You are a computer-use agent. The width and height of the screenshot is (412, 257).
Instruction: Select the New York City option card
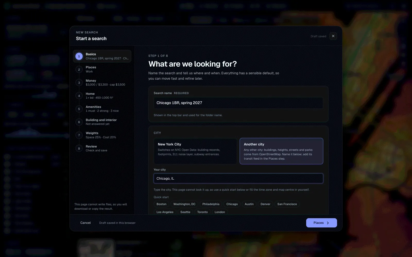tap(195, 151)
